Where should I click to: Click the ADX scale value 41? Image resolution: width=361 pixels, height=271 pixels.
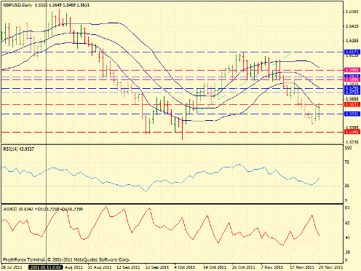point(347,237)
